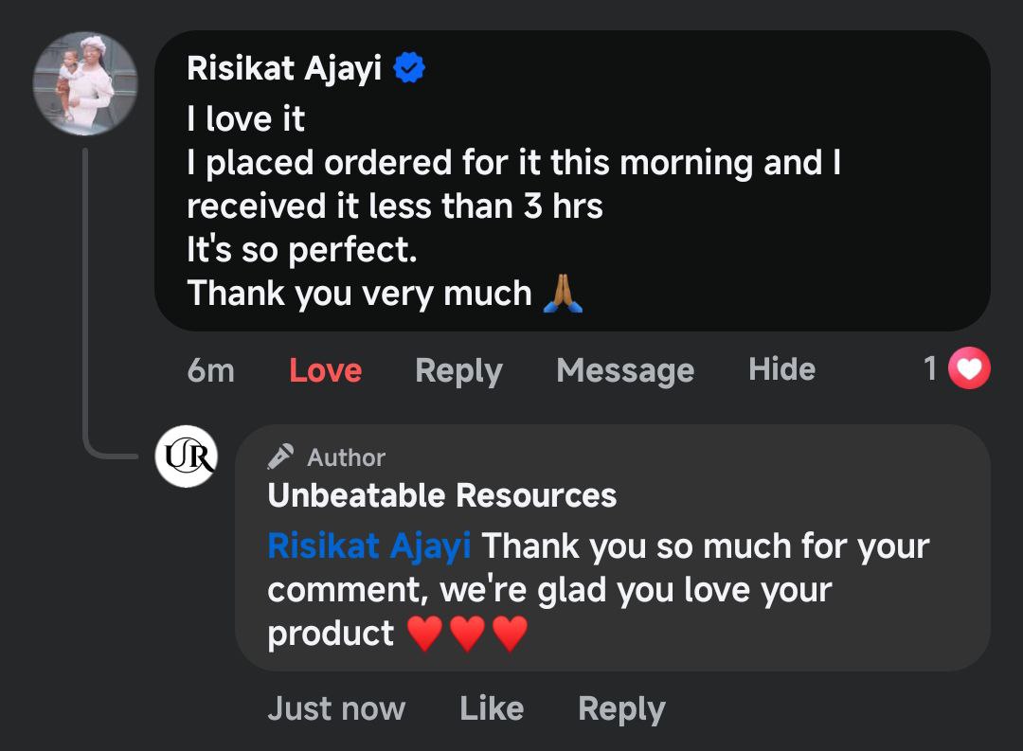The width and height of the screenshot is (1023, 751).
Task: Click the blue verified badge icon
Action: click(x=409, y=68)
